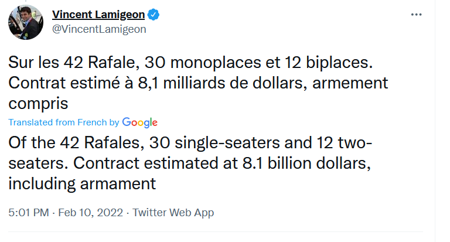
Task: Click the 5:01 PM timestamp
Action: pos(30,213)
